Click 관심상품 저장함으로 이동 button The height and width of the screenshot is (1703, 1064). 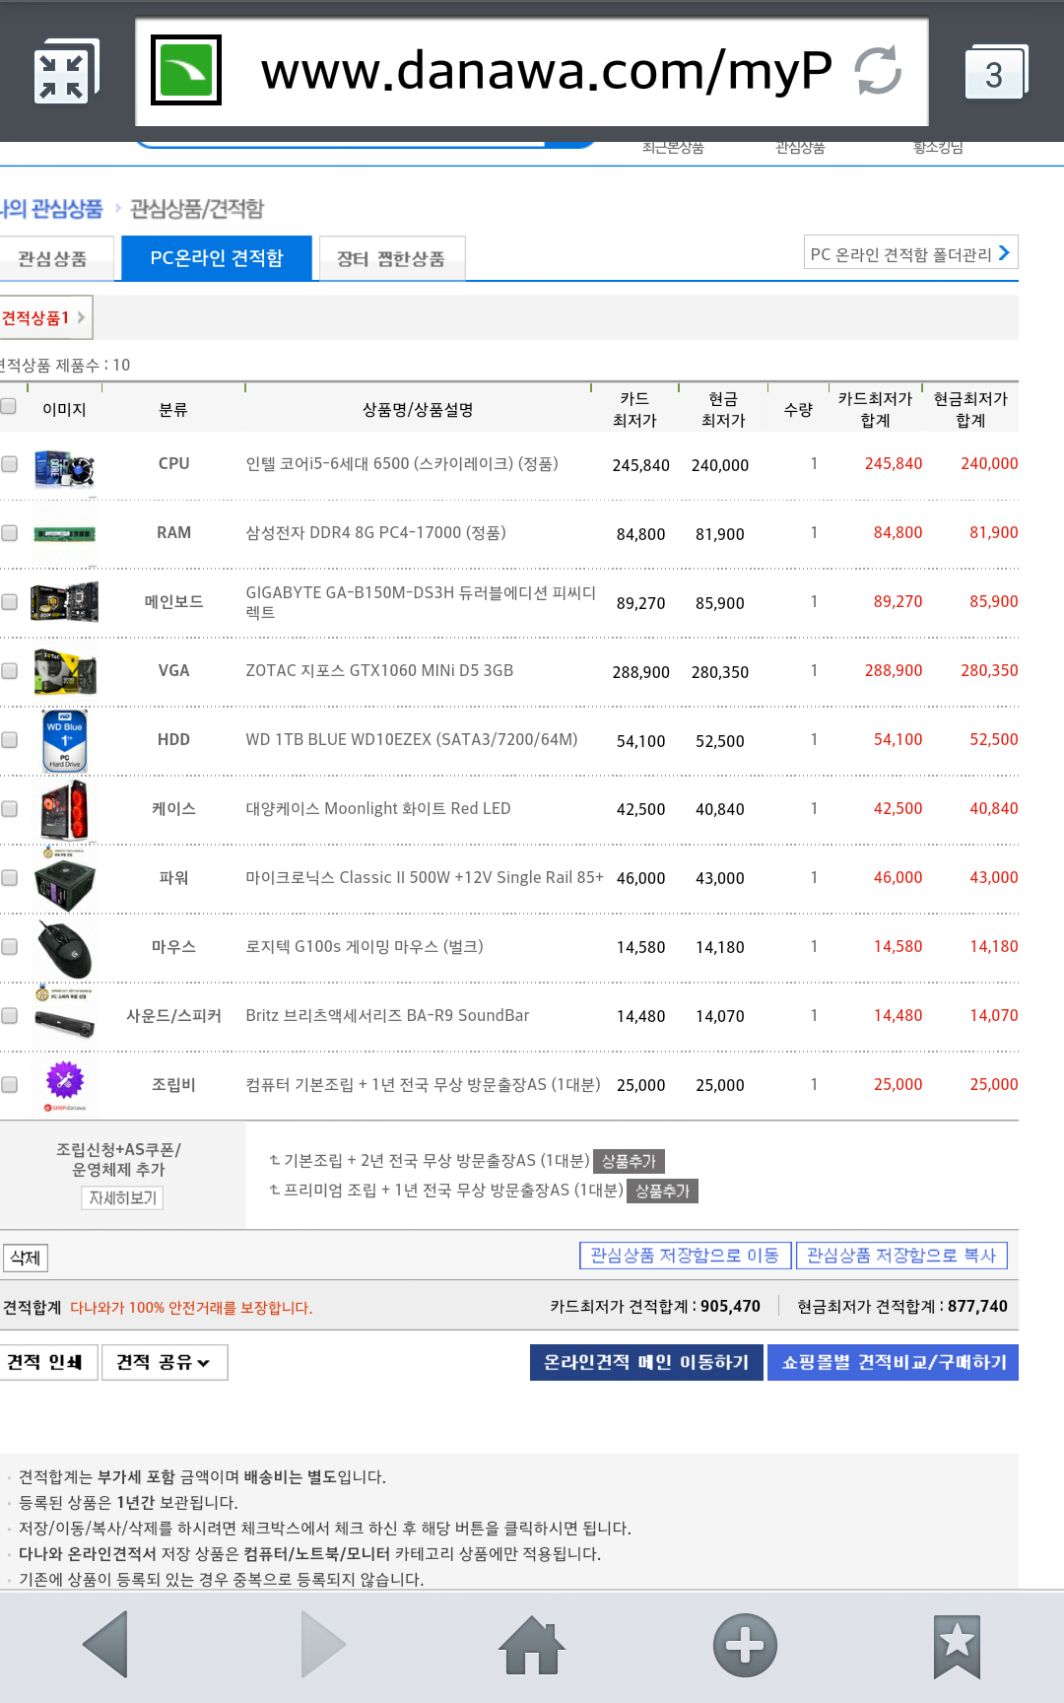click(x=685, y=1255)
